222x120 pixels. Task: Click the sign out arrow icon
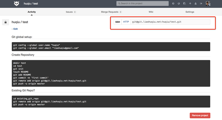click(x=201, y=4)
